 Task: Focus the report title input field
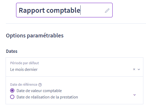(64, 10)
